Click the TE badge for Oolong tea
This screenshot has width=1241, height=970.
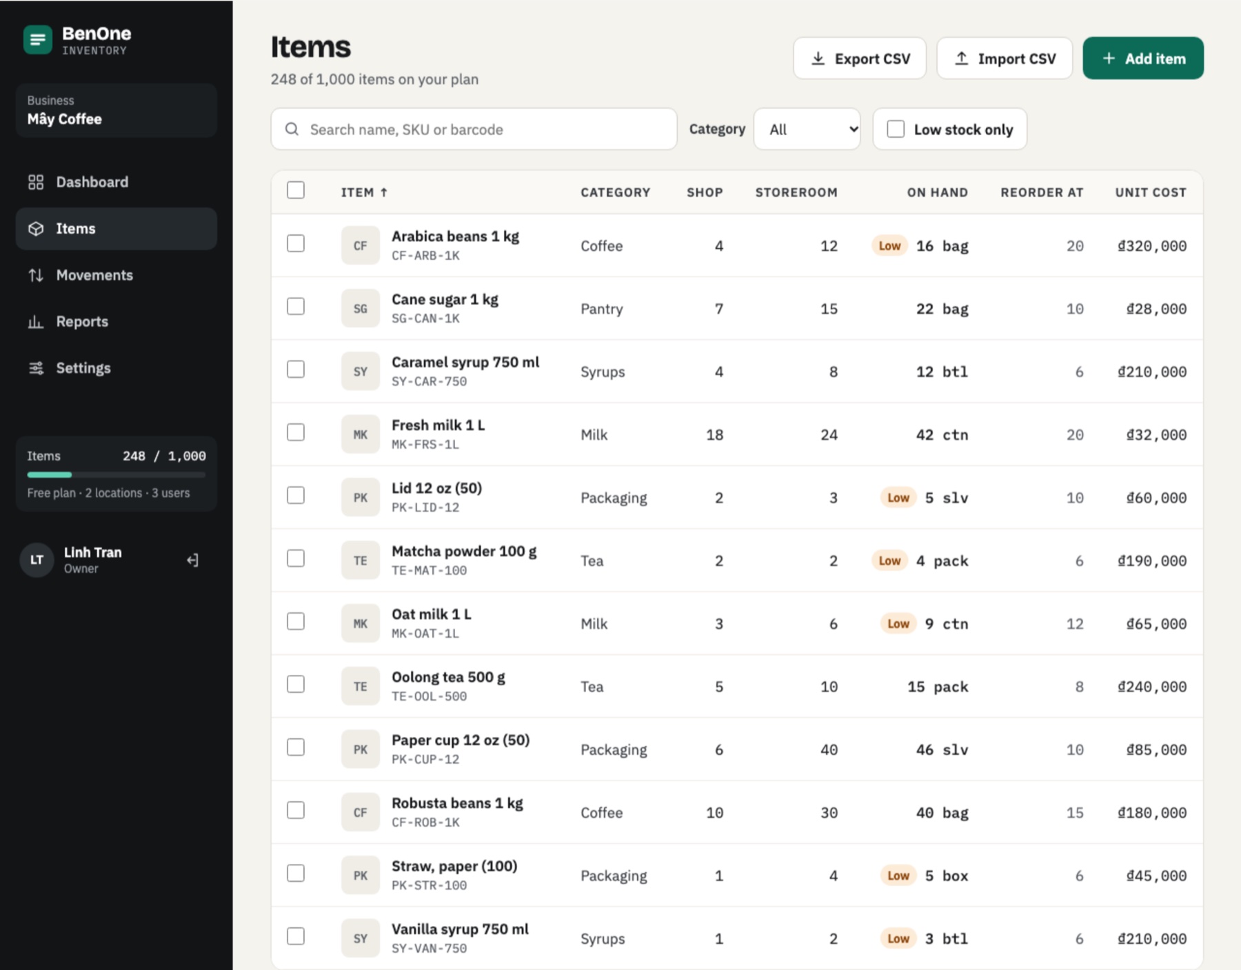point(360,686)
